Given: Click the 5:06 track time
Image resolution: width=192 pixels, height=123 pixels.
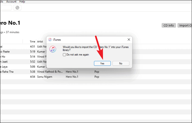Looking at the screenshot, I should [32, 67].
